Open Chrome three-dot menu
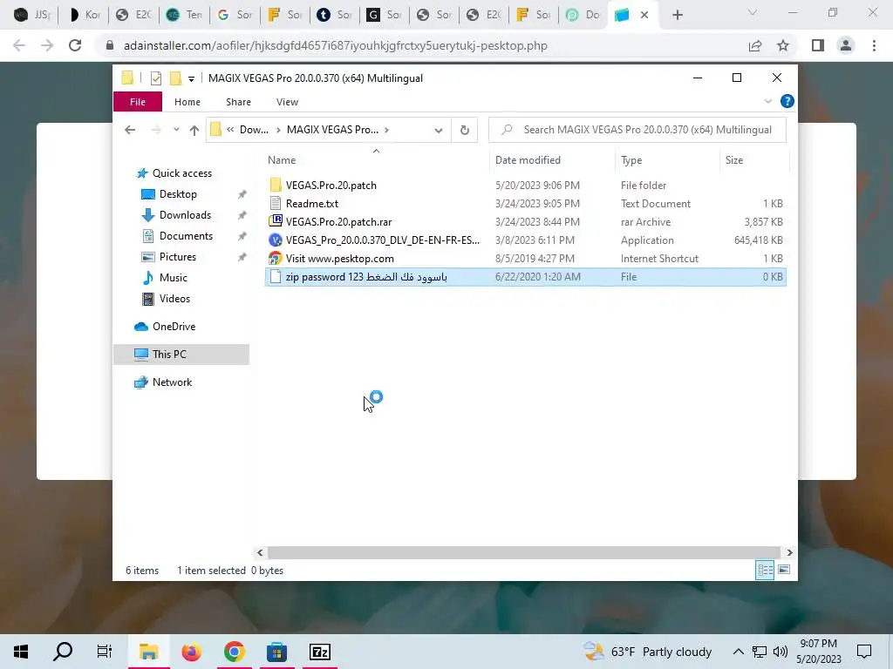The height and width of the screenshot is (669, 893). (874, 45)
